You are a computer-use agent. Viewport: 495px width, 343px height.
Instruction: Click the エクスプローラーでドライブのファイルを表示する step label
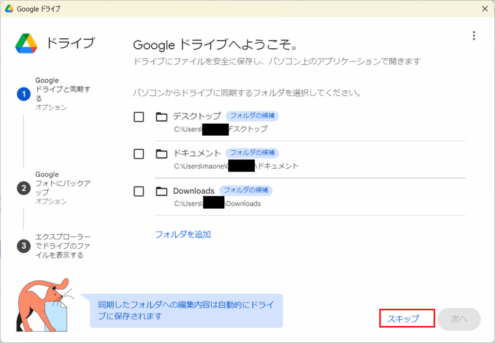pyautogui.click(x=62, y=246)
